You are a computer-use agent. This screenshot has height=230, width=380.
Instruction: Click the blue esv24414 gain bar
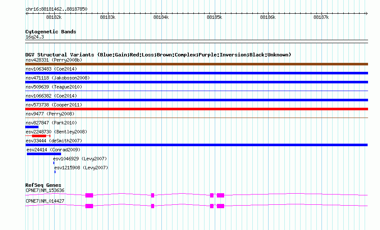pos(44,154)
